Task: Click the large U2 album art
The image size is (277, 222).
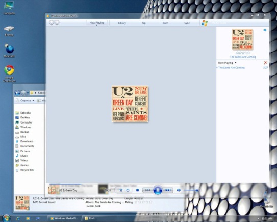Action: click(x=130, y=104)
